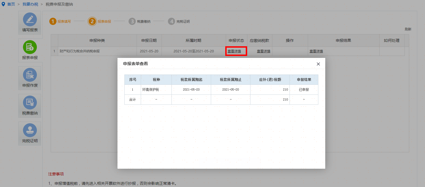Click the 操作 column header

pos(290,40)
